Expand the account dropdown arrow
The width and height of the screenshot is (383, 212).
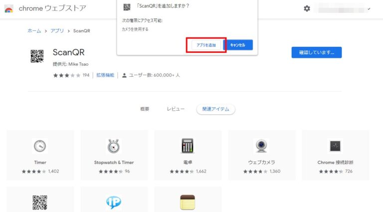[369, 9]
